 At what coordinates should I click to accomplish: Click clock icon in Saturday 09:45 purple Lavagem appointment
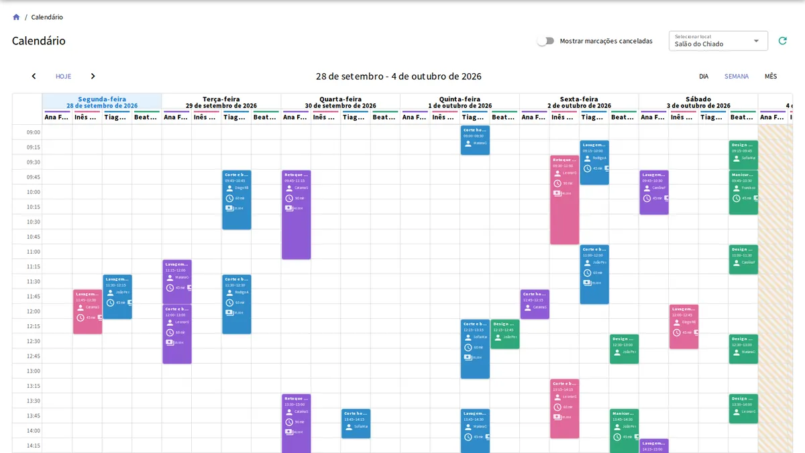647,198
